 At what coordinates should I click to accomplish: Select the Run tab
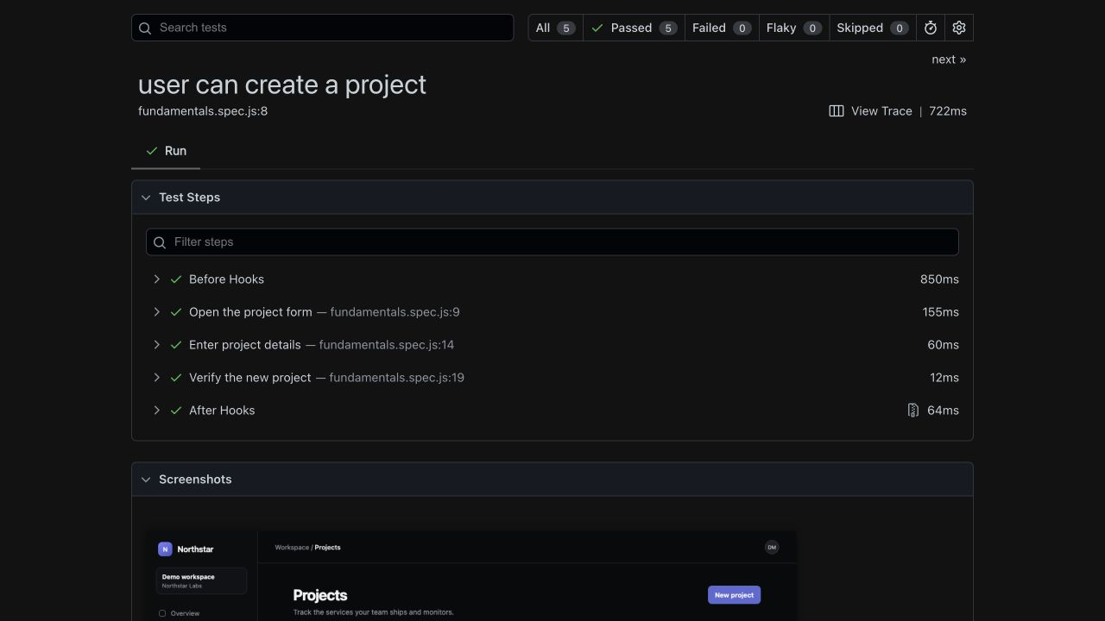click(166, 151)
